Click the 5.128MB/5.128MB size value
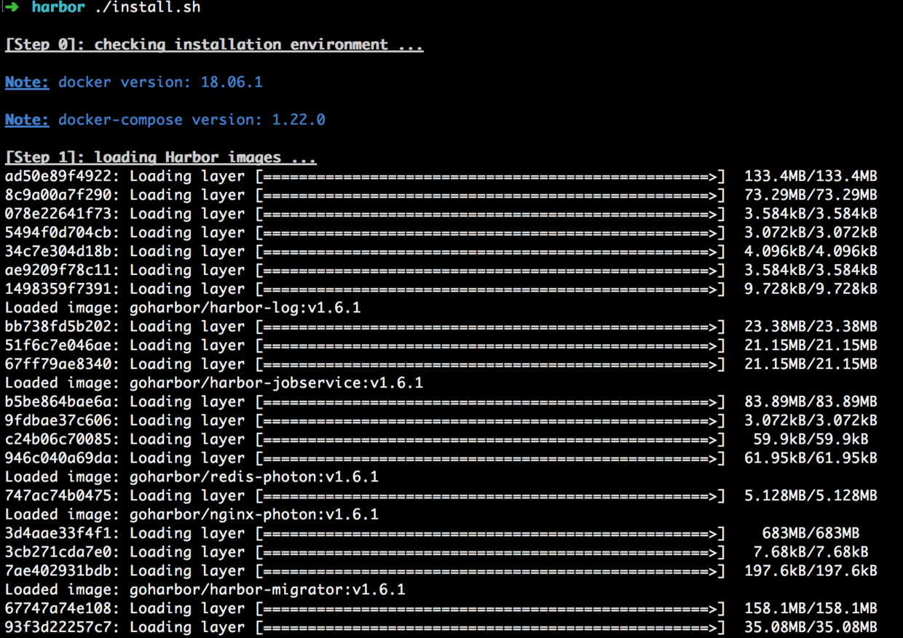This screenshot has height=638, width=903. coord(811,496)
